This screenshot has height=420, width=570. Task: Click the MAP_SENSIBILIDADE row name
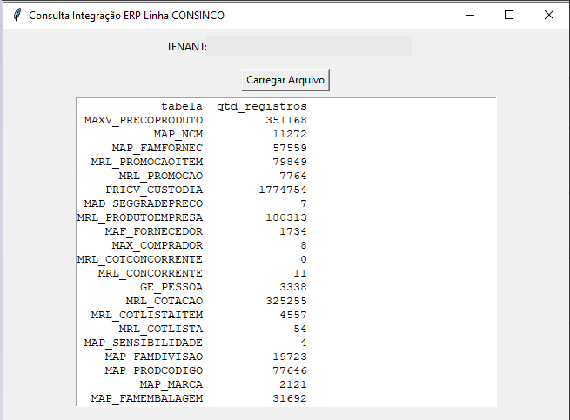pyautogui.click(x=144, y=343)
